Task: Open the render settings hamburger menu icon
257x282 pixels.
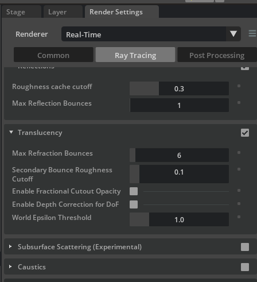Action: 252,33
